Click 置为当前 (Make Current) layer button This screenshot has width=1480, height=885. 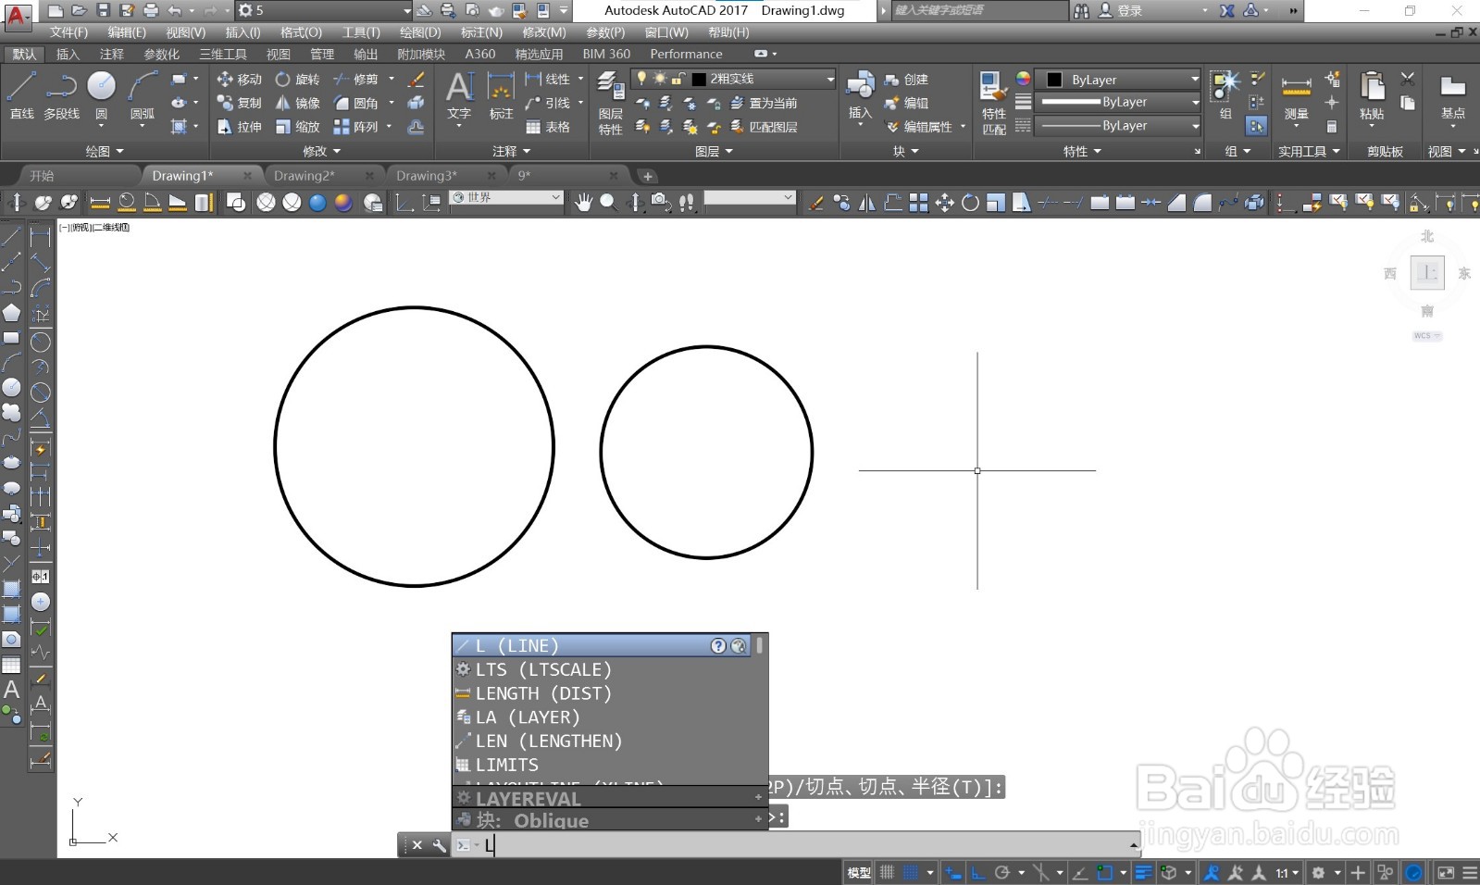pyautogui.click(x=764, y=103)
